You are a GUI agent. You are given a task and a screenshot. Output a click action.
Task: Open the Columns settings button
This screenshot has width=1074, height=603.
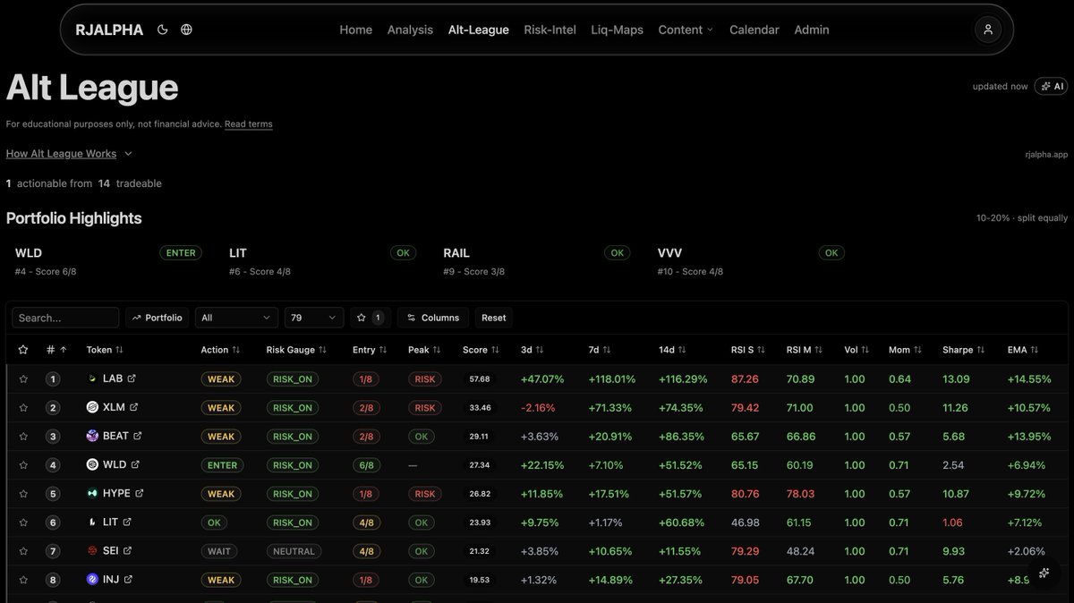click(433, 318)
